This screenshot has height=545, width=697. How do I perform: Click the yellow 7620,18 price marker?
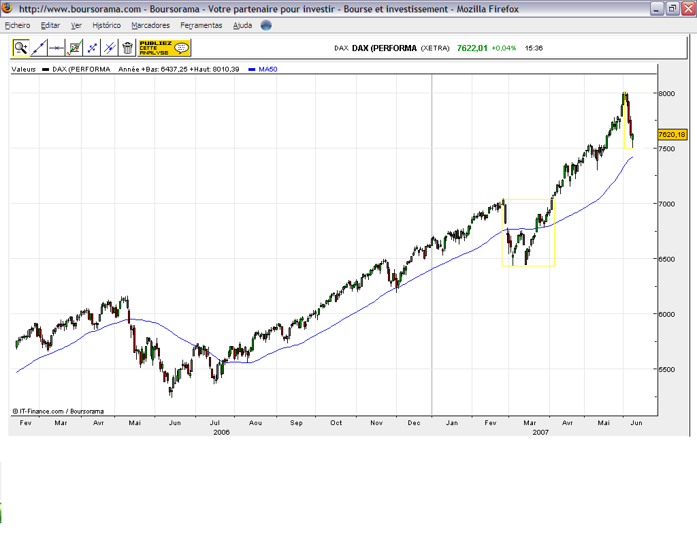(672, 134)
